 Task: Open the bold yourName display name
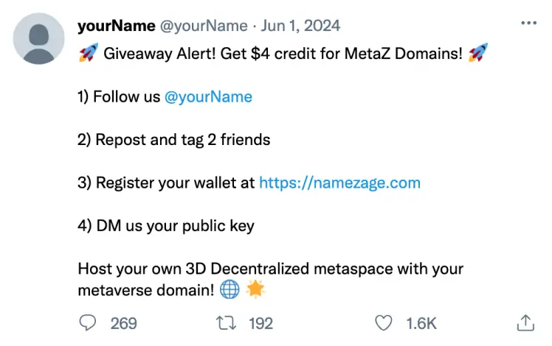coord(116,26)
